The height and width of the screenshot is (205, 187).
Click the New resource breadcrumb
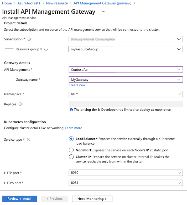click(x=57, y=3)
